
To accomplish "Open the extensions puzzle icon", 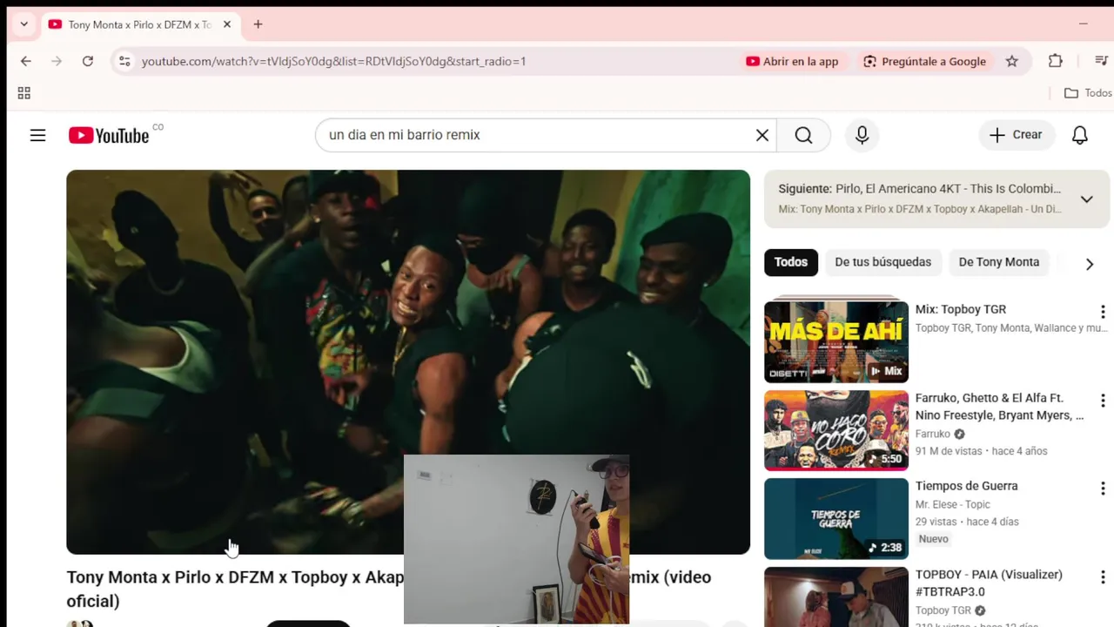I will (1056, 61).
